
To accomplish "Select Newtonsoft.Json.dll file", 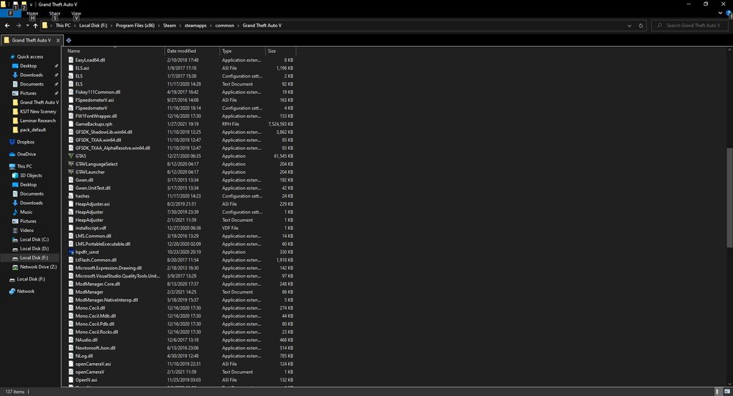I will 95,348.
